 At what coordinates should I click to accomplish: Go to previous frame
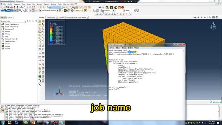click(x=198, y=17)
